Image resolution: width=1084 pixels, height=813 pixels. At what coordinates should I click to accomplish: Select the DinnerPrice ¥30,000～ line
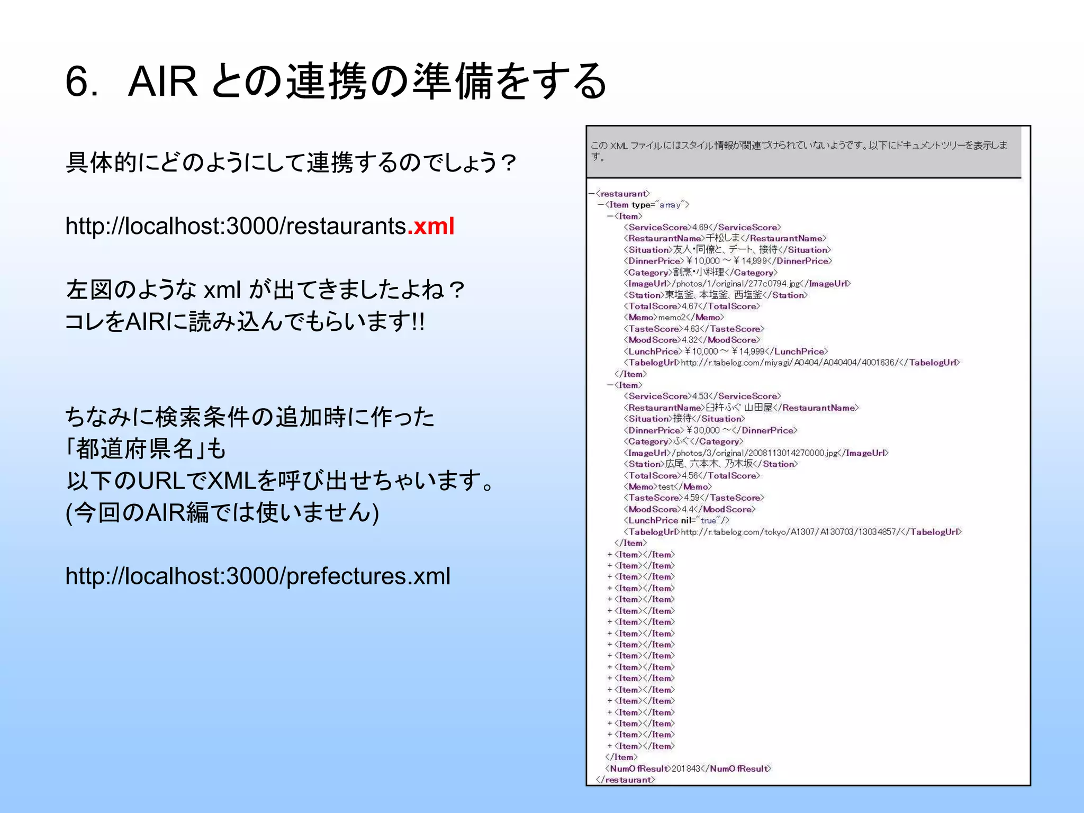click(x=710, y=431)
